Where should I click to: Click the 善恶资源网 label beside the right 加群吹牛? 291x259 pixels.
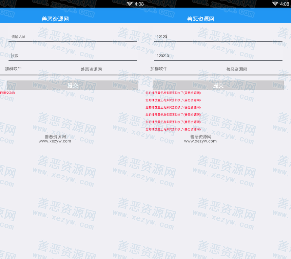237,69
